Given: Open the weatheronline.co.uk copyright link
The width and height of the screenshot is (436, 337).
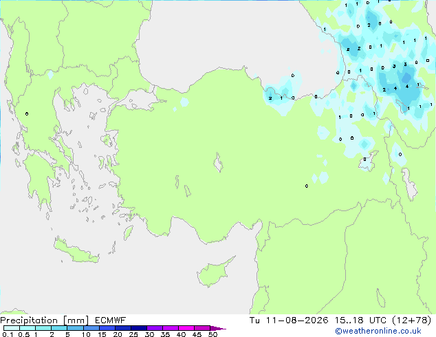Looking at the screenshot, I should pyautogui.click(x=378, y=331).
